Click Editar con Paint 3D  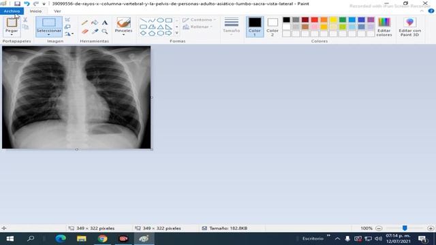[x=409, y=27]
